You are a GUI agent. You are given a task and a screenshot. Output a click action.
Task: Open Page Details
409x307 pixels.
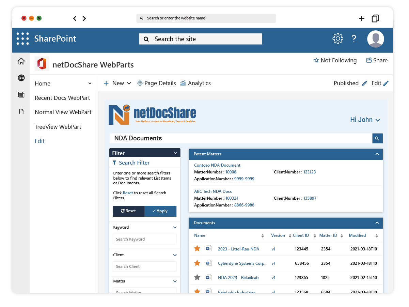157,83
